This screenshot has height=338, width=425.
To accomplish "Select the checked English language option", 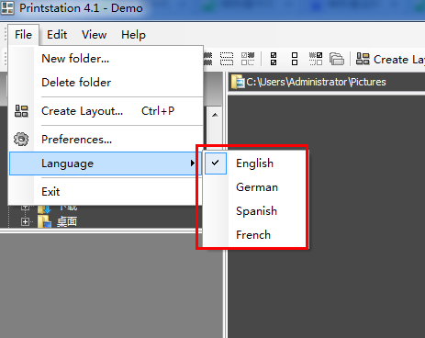I will click(255, 163).
